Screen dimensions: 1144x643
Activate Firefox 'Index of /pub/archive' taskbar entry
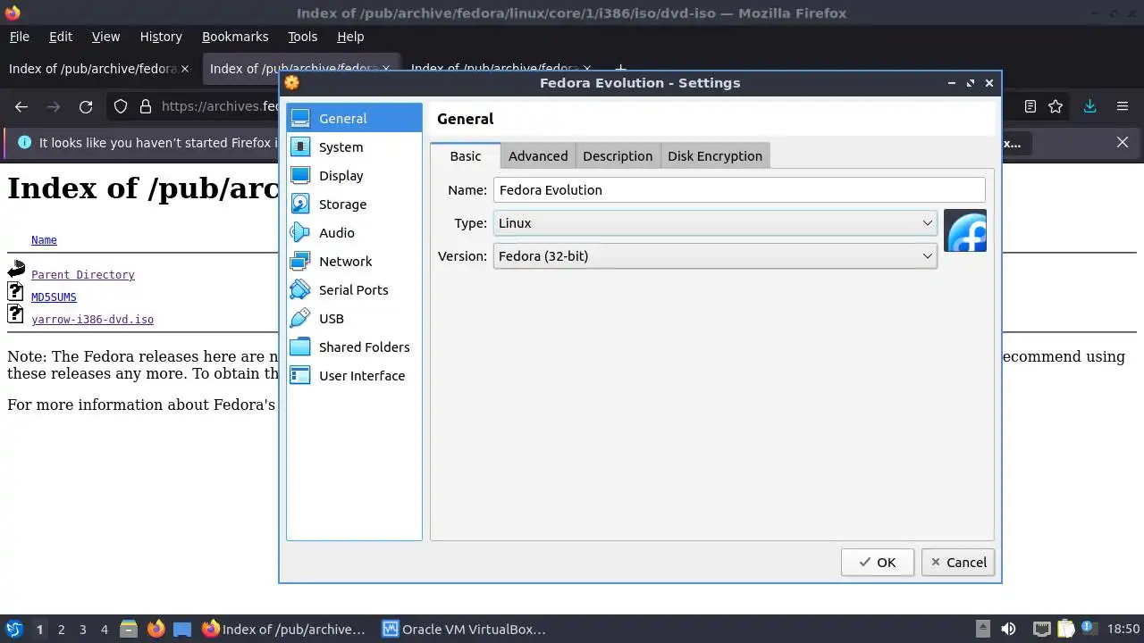point(284,629)
